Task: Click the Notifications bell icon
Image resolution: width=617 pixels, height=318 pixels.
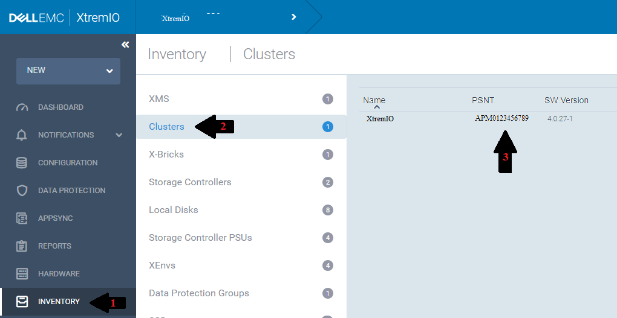Action: [22, 135]
